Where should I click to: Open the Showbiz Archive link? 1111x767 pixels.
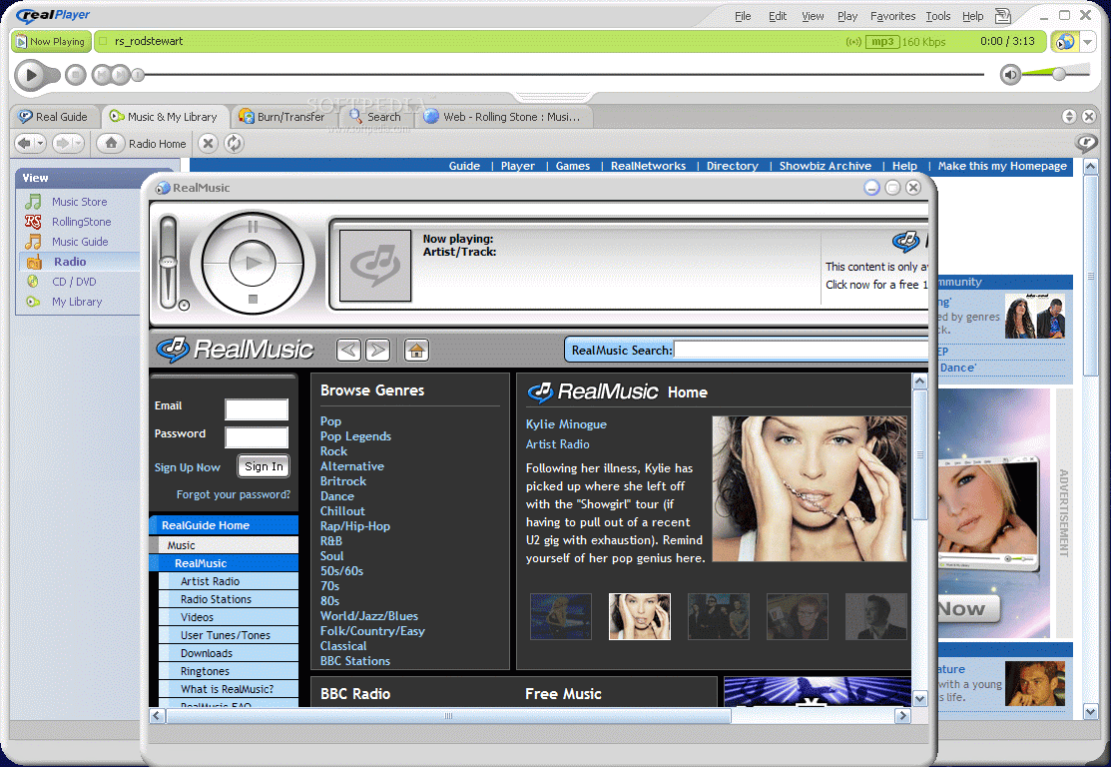click(x=826, y=166)
